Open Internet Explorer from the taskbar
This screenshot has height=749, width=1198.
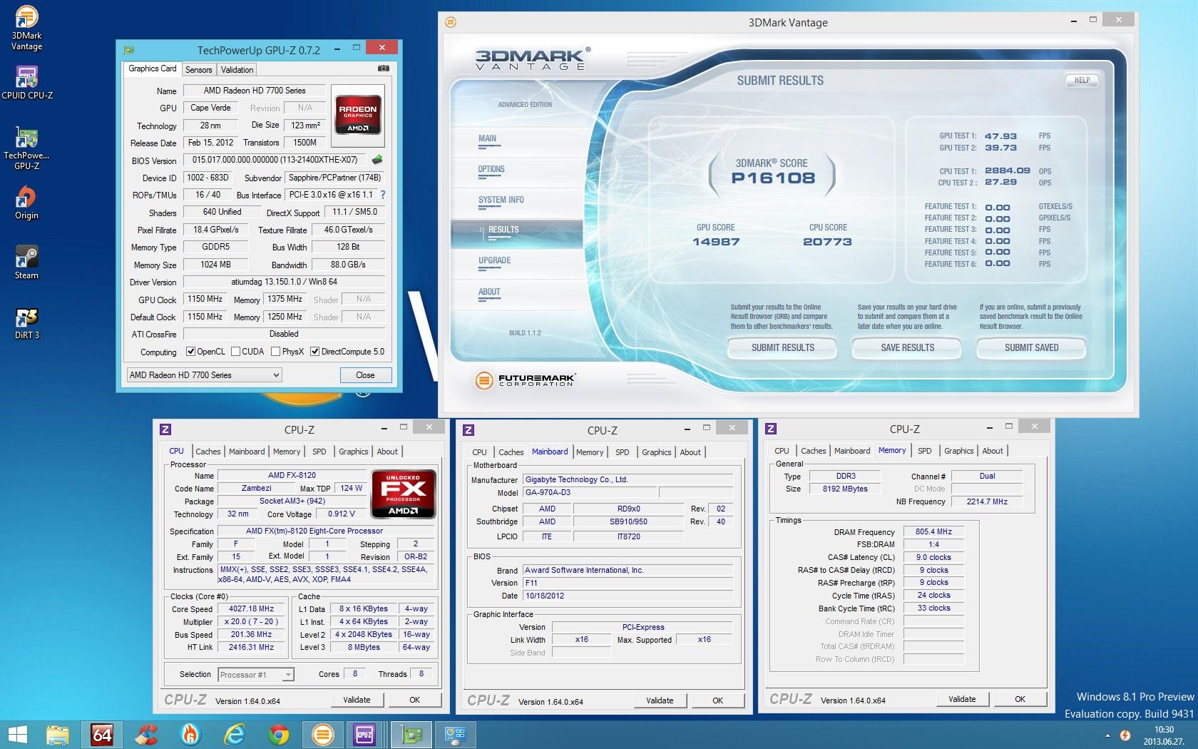coord(235,735)
